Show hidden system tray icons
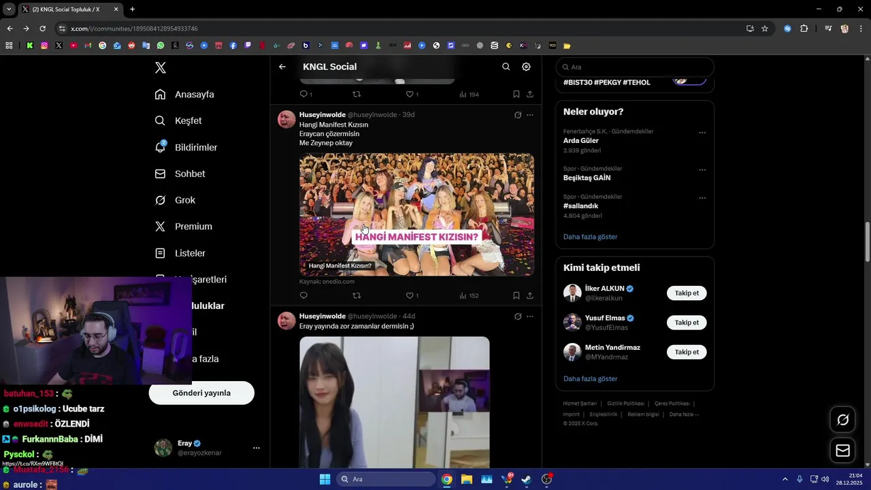The image size is (871, 490). (785, 479)
